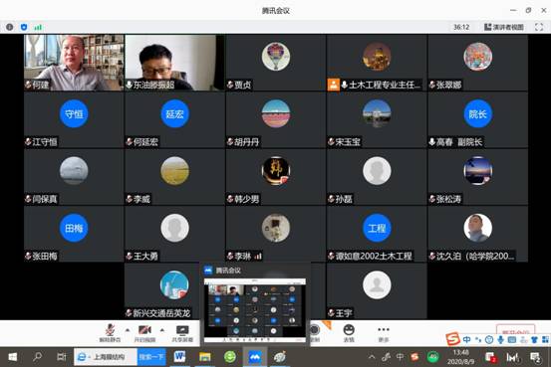551x367 pixels.
Task: Turn on camera in meeting toolbar
Action: click(x=144, y=332)
